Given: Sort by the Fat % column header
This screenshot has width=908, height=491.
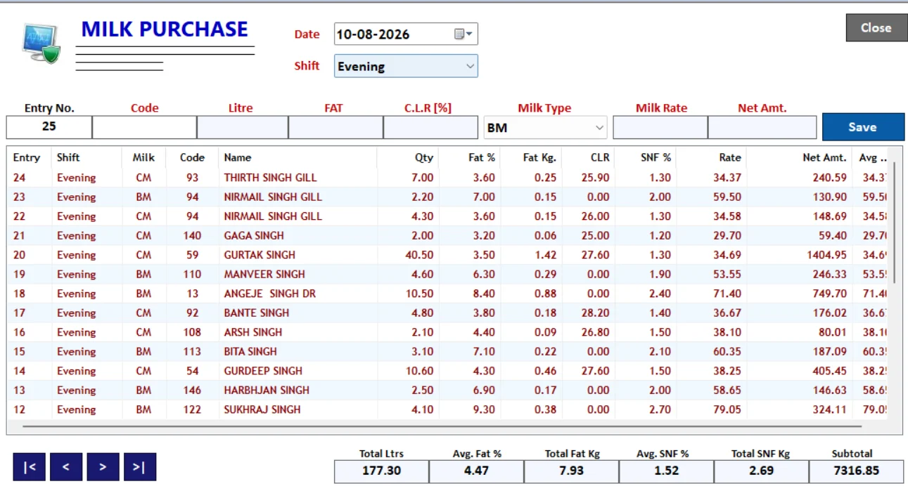Looking at the screenshot, I should coord(470,157).
